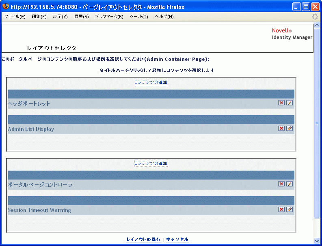The image size is (322, 246).
Task: Open the ツール menu
Action: tap(139, 17)
